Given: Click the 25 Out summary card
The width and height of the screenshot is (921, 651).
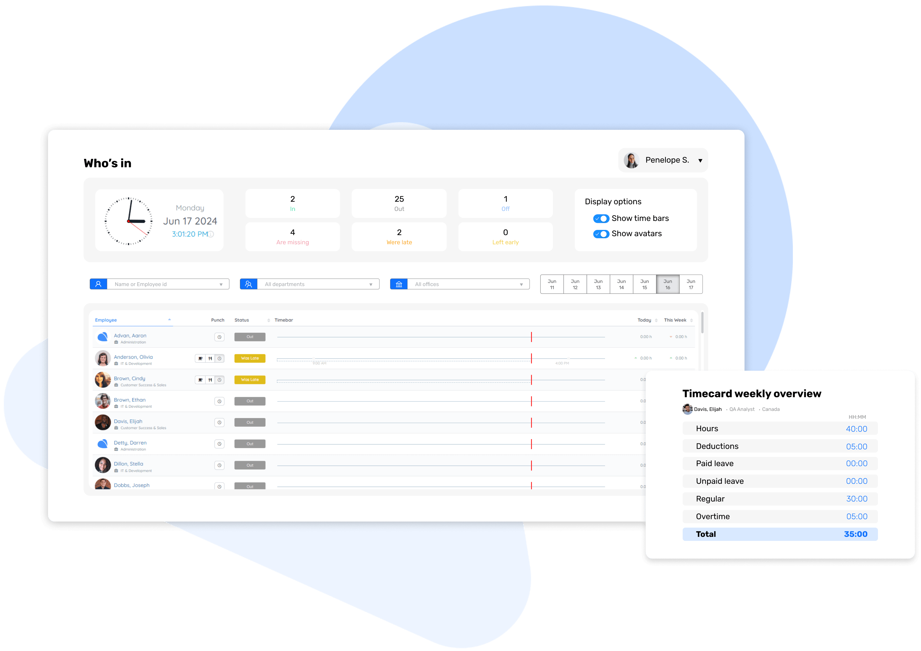Looking at the screenshot, I should tap(399, 203).
